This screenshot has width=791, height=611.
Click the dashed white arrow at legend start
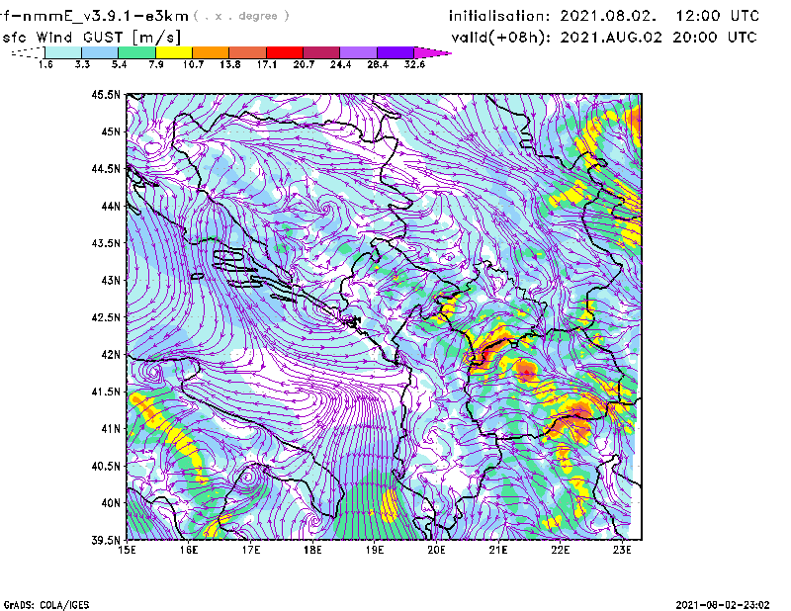click(x=28, y=52)
